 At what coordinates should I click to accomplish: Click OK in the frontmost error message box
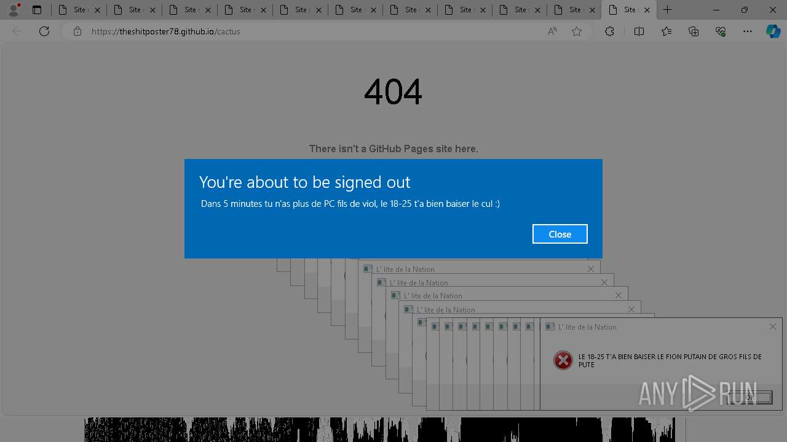pos(749,397)
